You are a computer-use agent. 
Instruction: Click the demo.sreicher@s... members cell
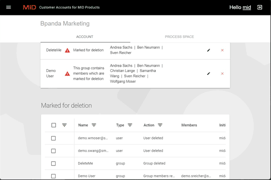pos(196,176)
